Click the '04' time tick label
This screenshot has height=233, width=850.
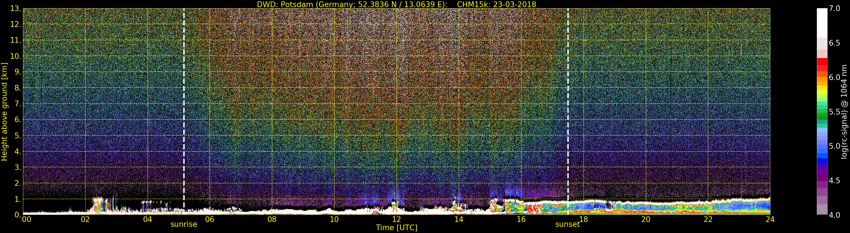(x=148, y=219)
